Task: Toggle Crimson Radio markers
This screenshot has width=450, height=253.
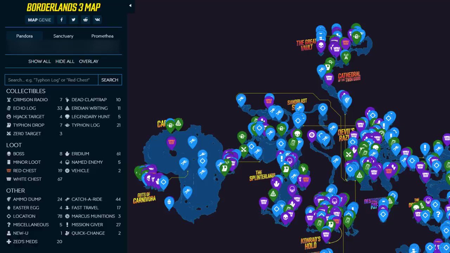Action: [34, 100]
